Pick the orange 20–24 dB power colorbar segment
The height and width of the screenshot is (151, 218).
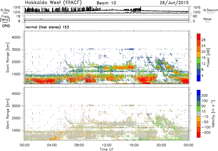199,49
